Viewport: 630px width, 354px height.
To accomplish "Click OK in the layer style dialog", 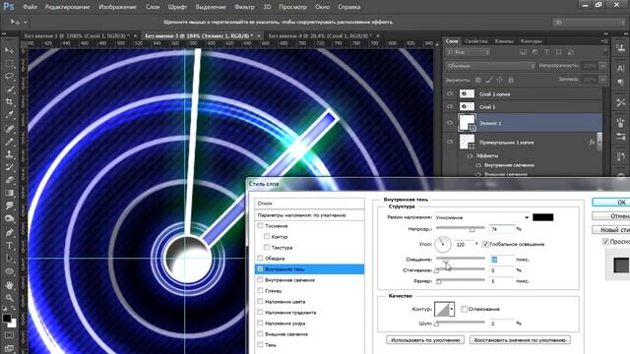I will tap(611, 203).
